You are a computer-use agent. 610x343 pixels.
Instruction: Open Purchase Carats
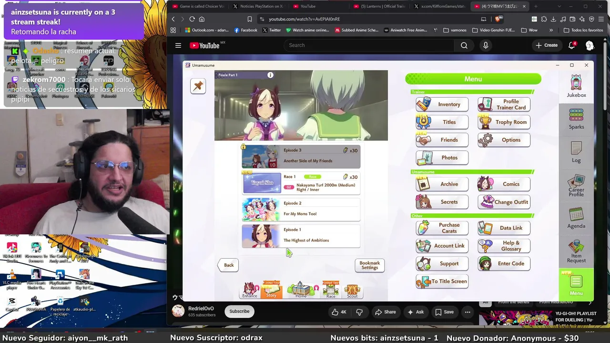click(x=442, y=228)
